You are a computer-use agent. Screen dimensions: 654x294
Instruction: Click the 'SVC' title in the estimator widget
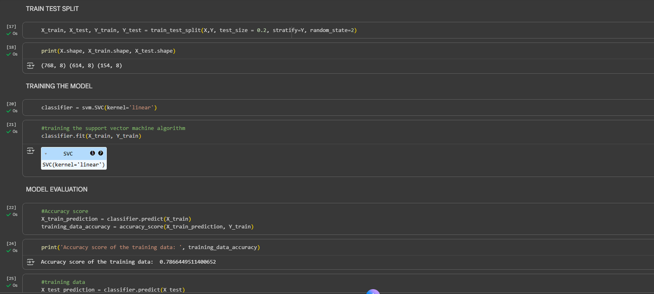click(68, 154)
